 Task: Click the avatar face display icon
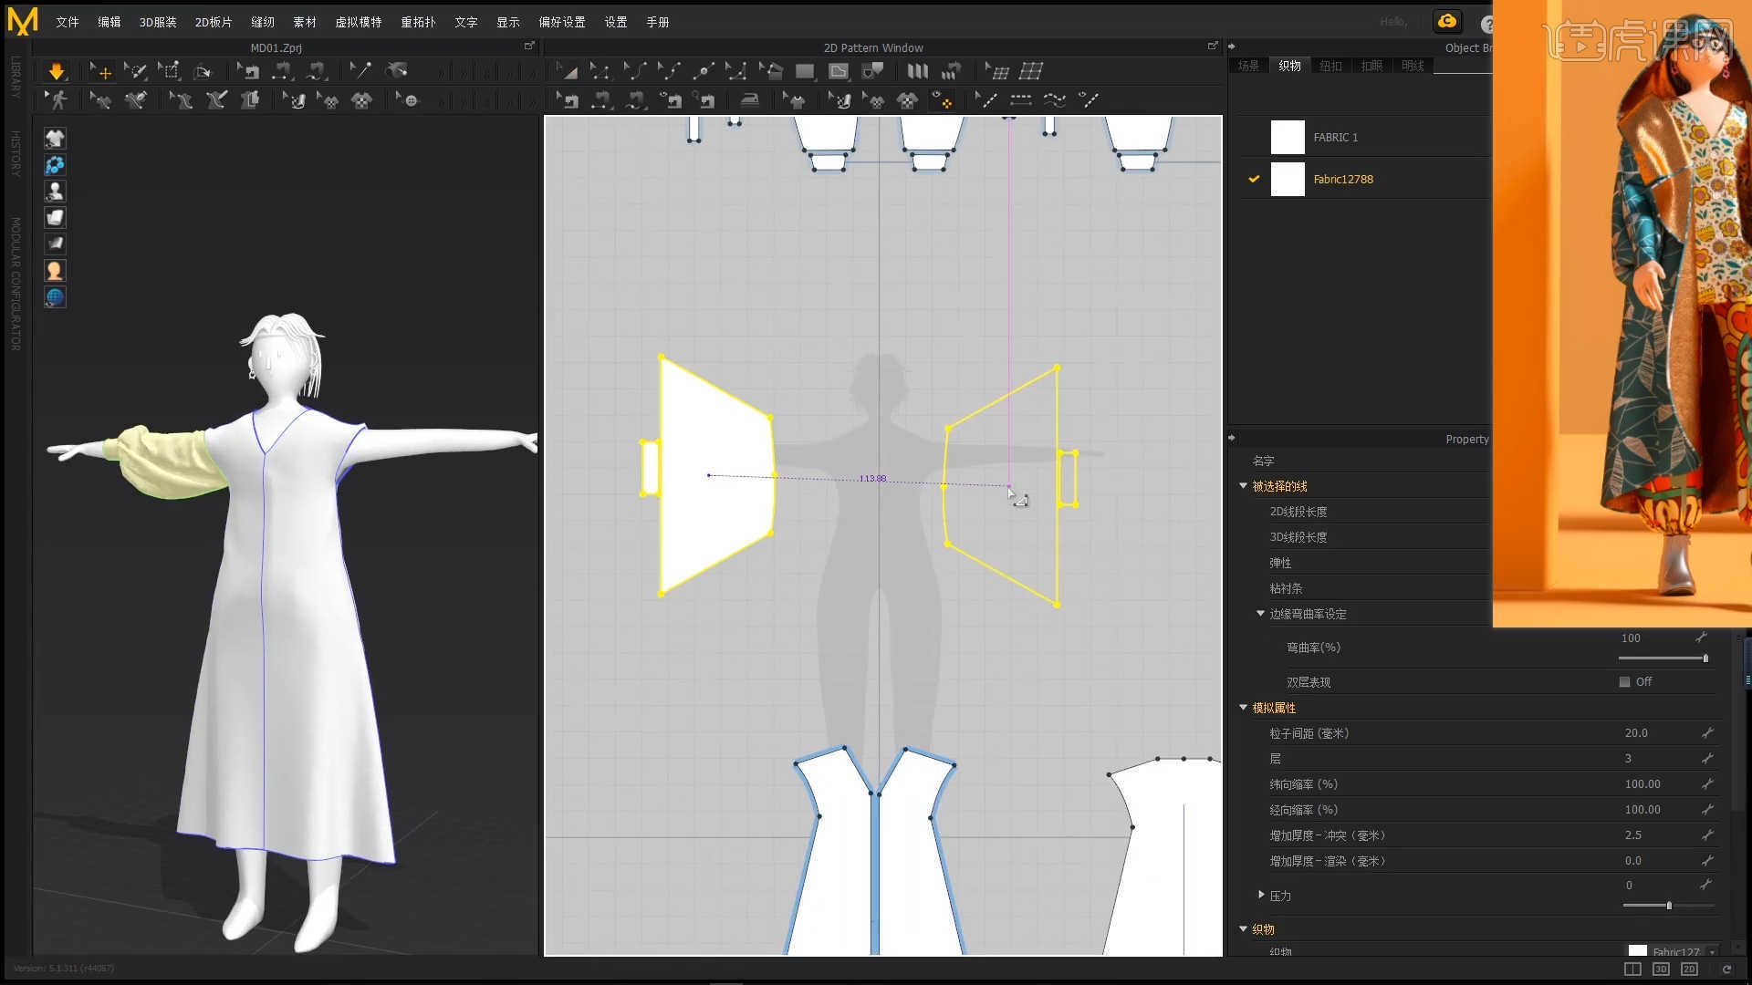coord(55,271)
